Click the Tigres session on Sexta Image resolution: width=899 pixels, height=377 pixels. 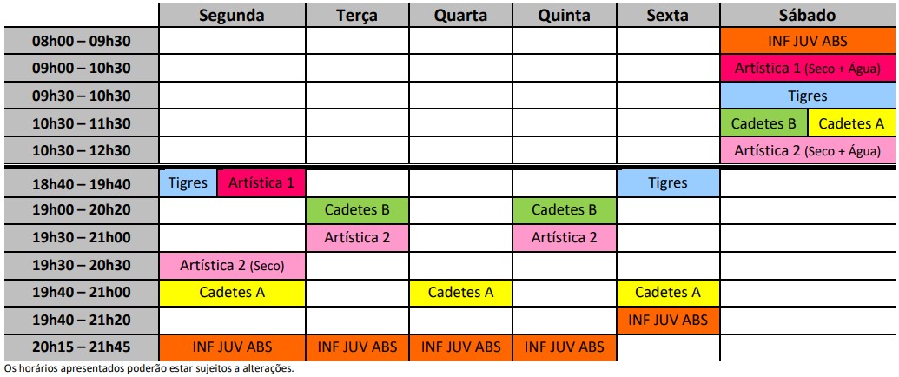pos(668,183)
